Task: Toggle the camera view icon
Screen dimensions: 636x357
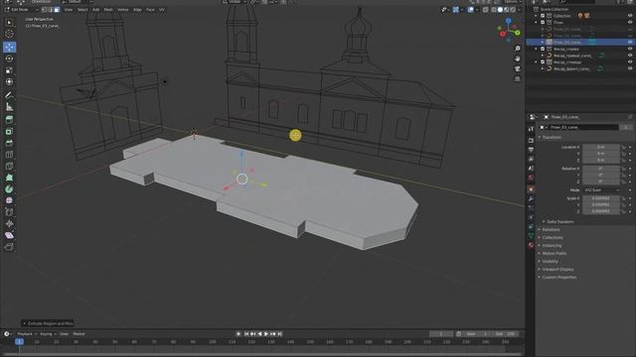Action: point(518,68)
